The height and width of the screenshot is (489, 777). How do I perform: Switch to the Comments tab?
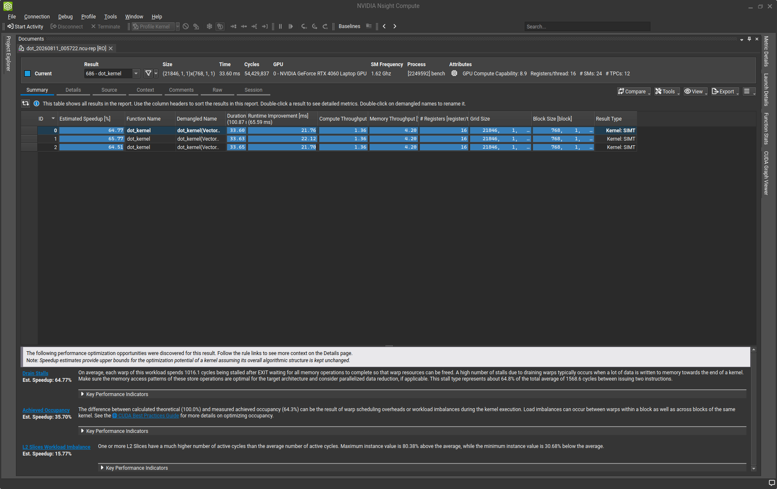click(x=181, y=90)
